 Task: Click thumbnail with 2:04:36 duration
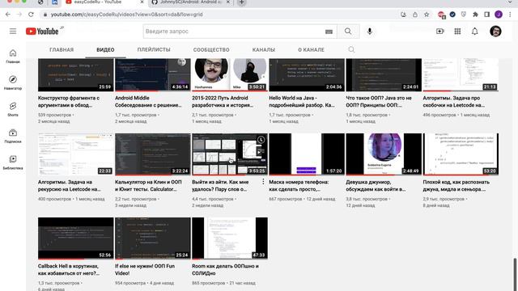tap(307, 75)
